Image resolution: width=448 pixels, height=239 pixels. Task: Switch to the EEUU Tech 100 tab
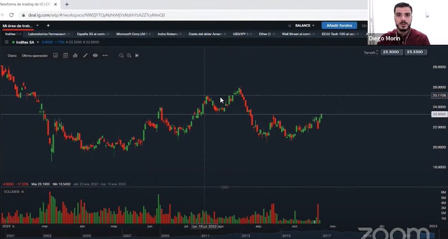(x=338, y=34)
